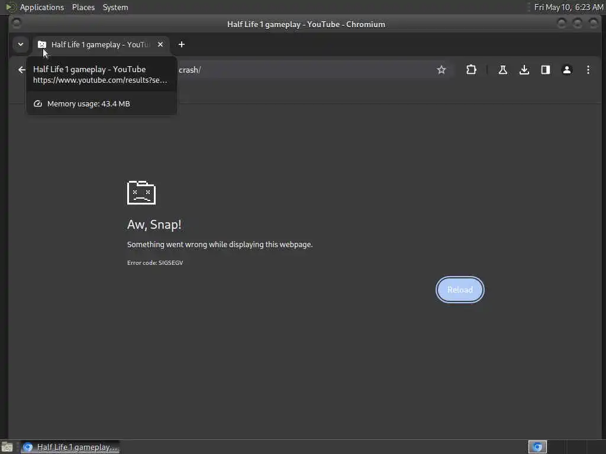Close the Half Life 1 gameplay tab
Image resolution: width=606 pixels, height=454 pixels.
click(160, 44)
